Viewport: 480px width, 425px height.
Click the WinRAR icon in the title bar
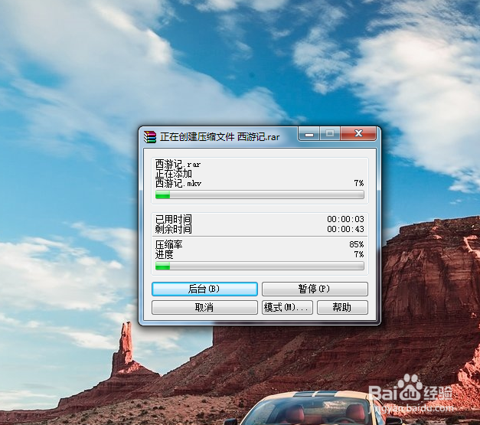(150, 137)
